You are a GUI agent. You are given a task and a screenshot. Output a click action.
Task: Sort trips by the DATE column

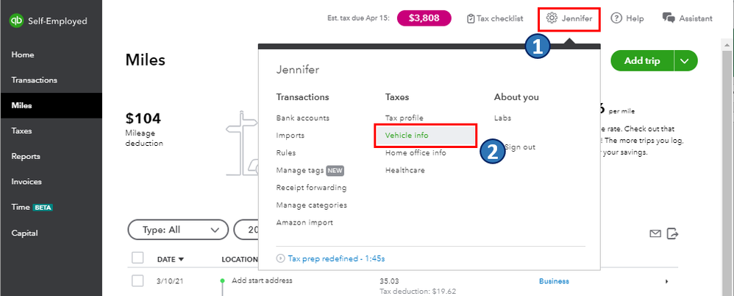pos(171,259)
